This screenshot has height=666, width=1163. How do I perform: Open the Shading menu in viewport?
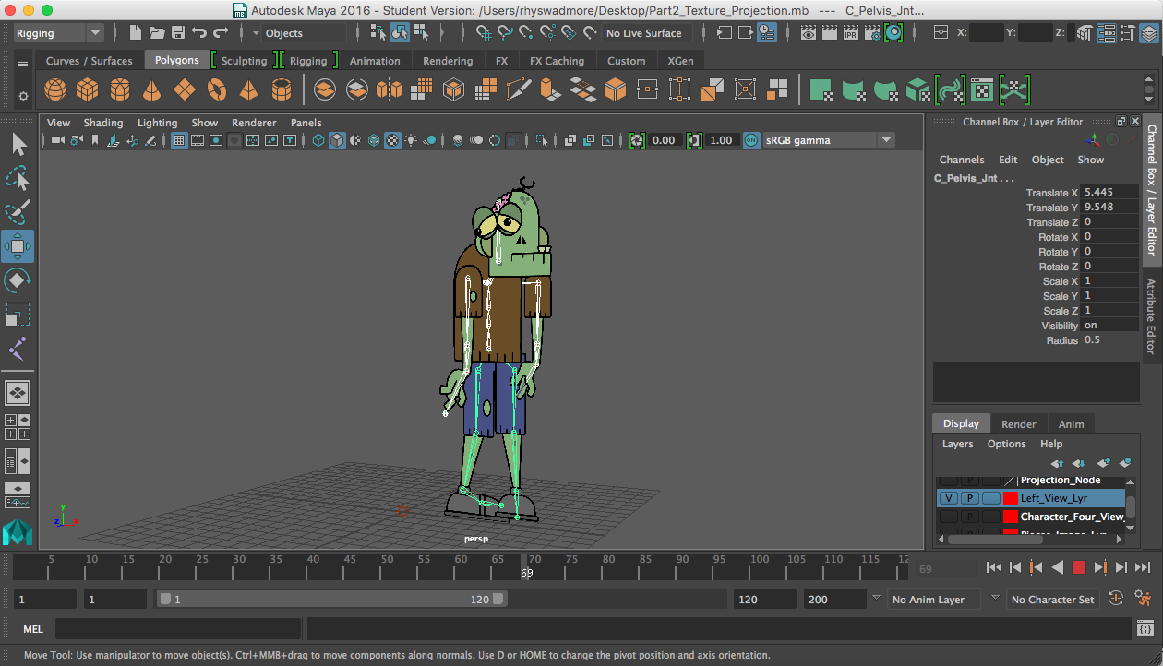[102, 123]
